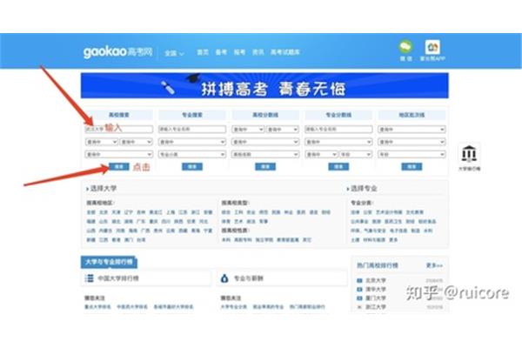Click the search button under 高校搜索
This screenshot has width=522, height=348.
click(119, 166)
